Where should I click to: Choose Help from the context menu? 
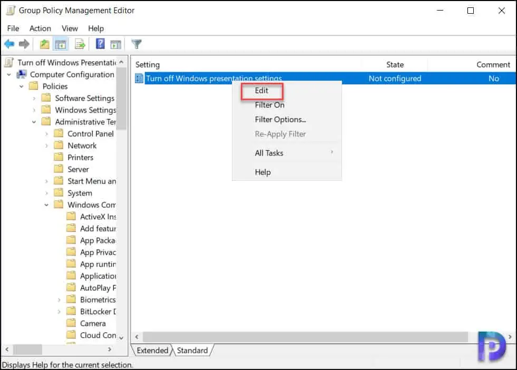[x=287, y=172]
